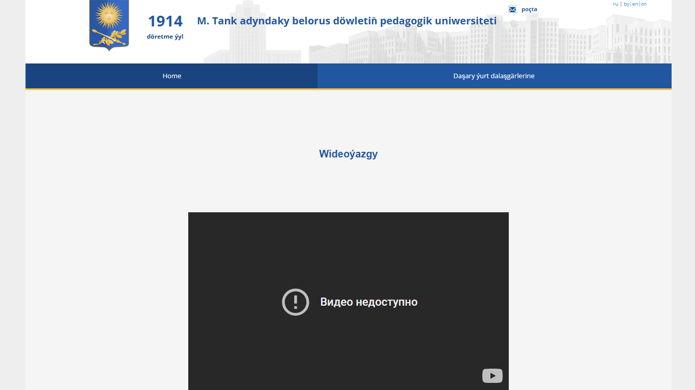Image resolution: width=695 pixels, height=390 pixels.
Task: Open the poçta mail link
Action: tap(529, 9)
